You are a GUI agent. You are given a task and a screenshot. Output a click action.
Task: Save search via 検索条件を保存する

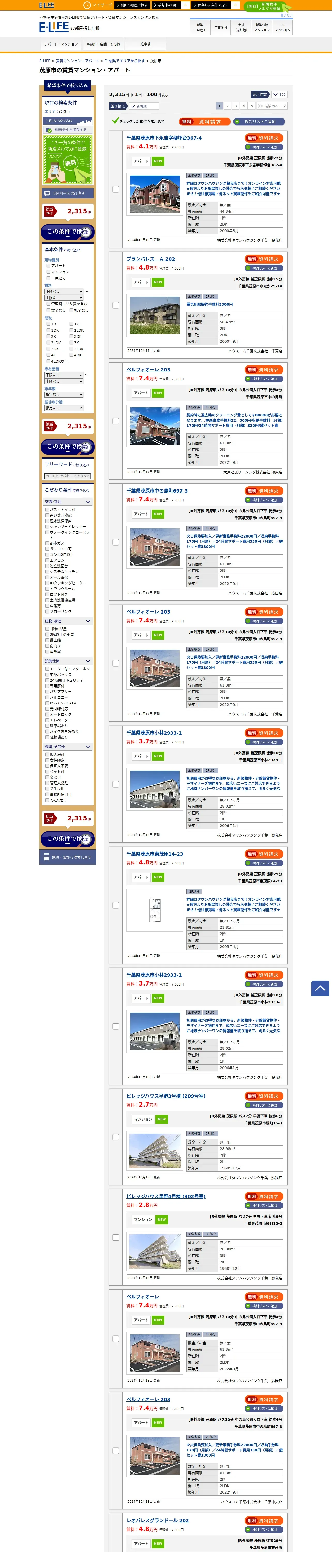67,130
